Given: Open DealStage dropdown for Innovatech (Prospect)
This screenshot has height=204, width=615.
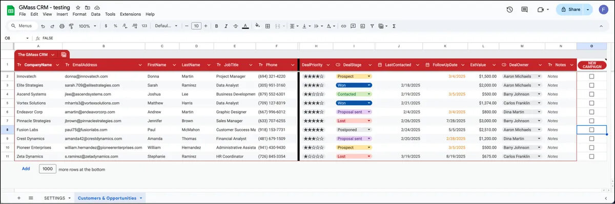Looking at the screenshot, I should pyautogui.click(x=369, y=76).
